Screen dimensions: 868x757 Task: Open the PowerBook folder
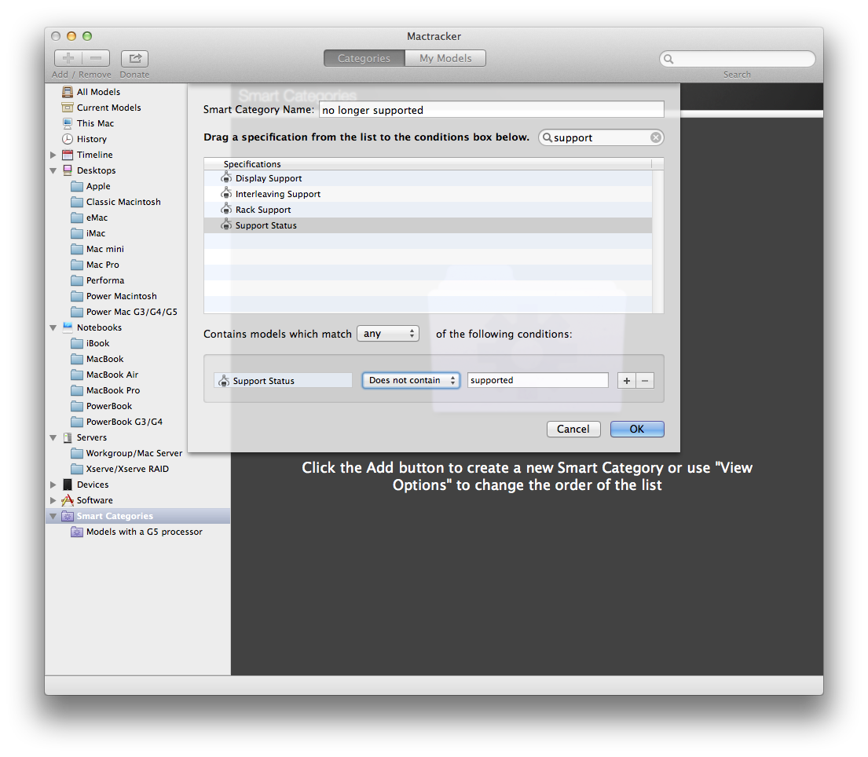pos(102,406)
